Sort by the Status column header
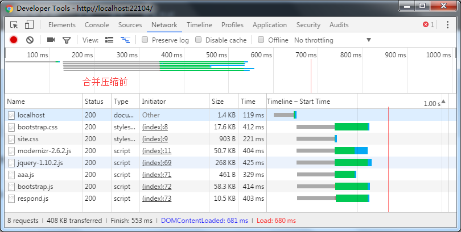Viewport: 461px width, 232px height. pos(97,102)
